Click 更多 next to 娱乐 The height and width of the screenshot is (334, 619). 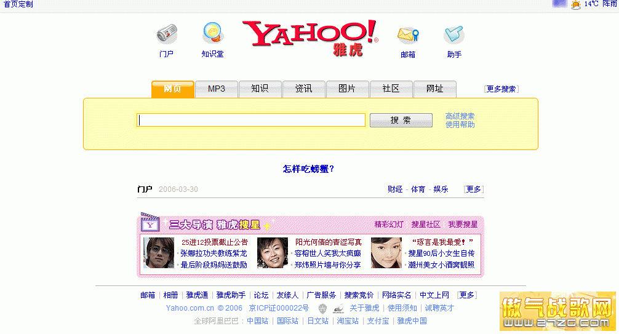473,189
